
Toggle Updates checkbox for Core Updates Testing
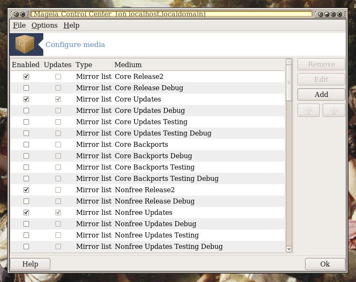pos(58,122)
